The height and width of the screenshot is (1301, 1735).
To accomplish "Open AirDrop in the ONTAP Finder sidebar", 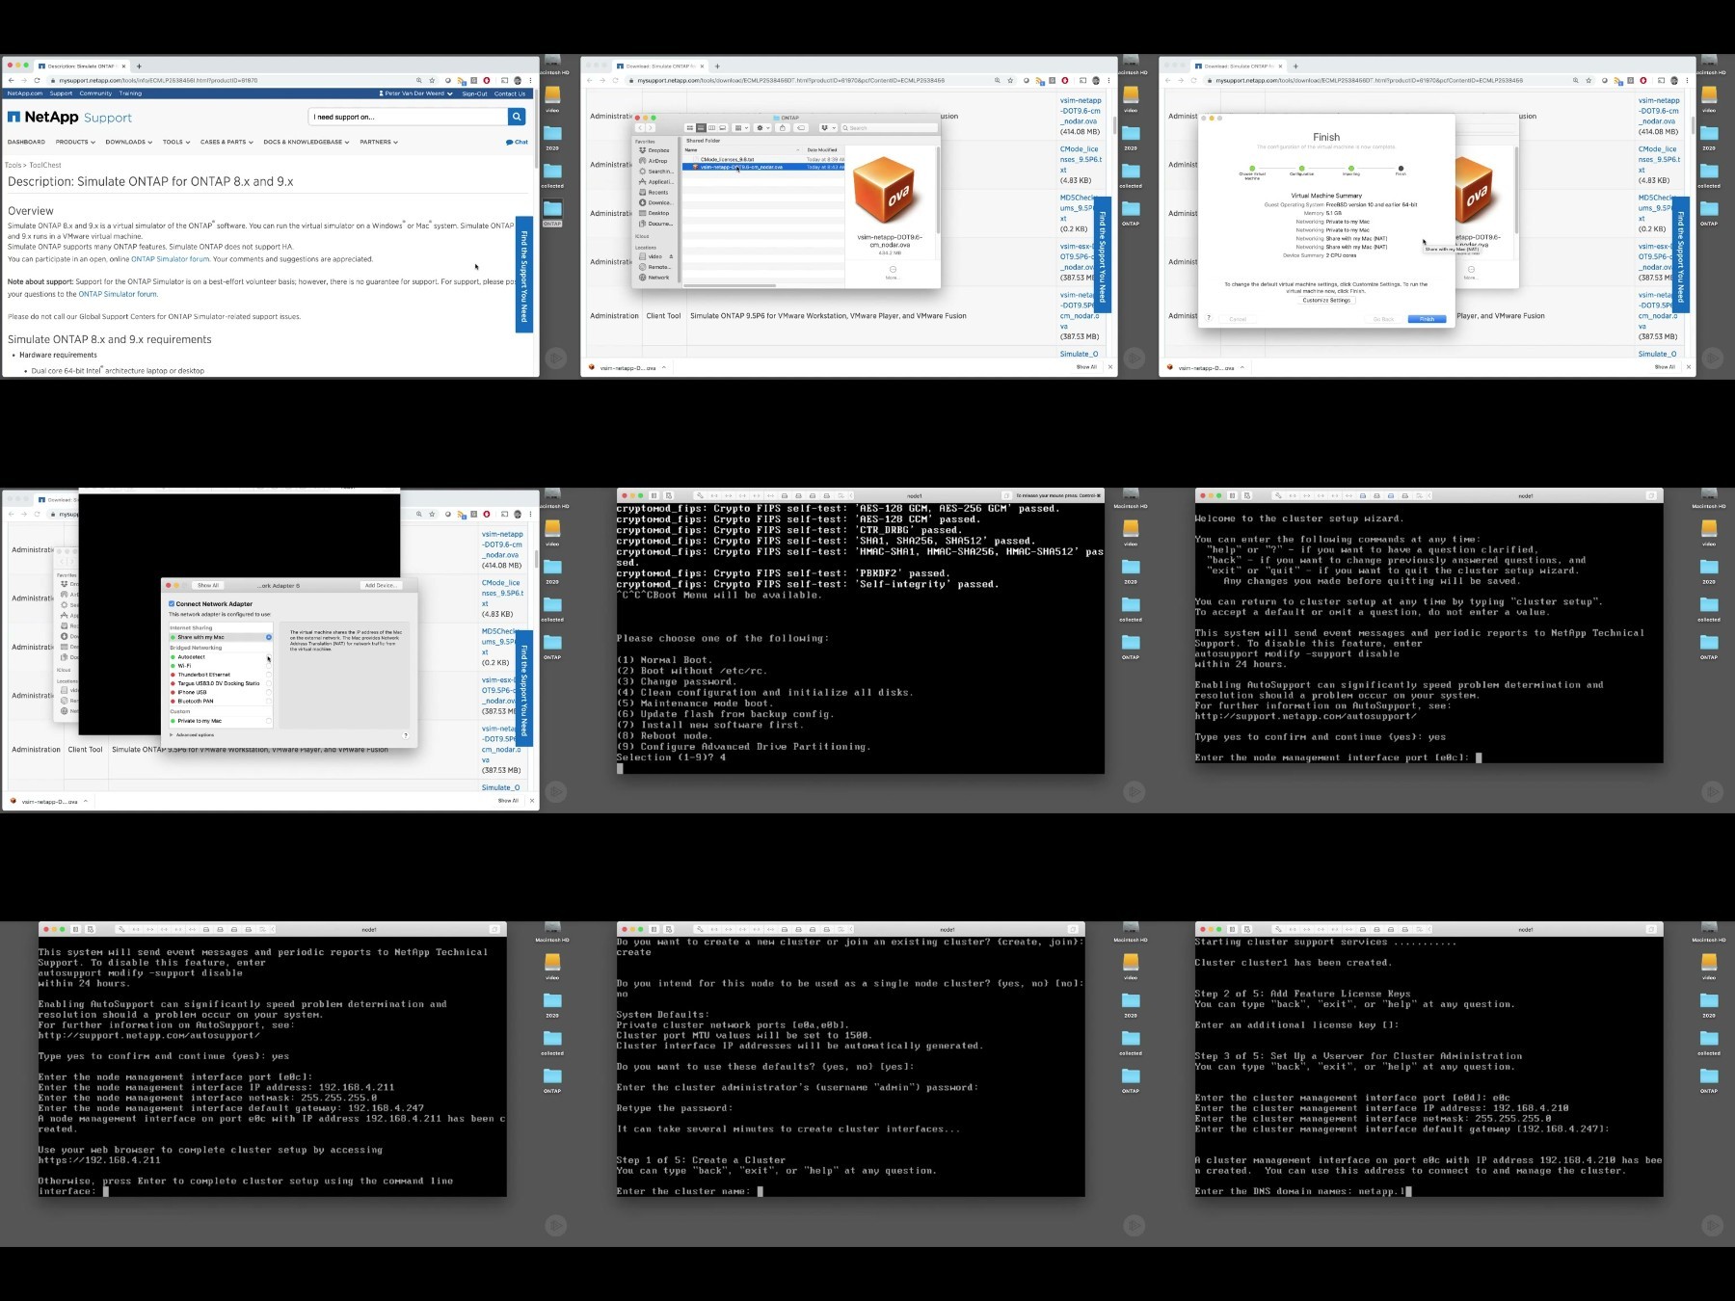I will [x=653, y=161].
